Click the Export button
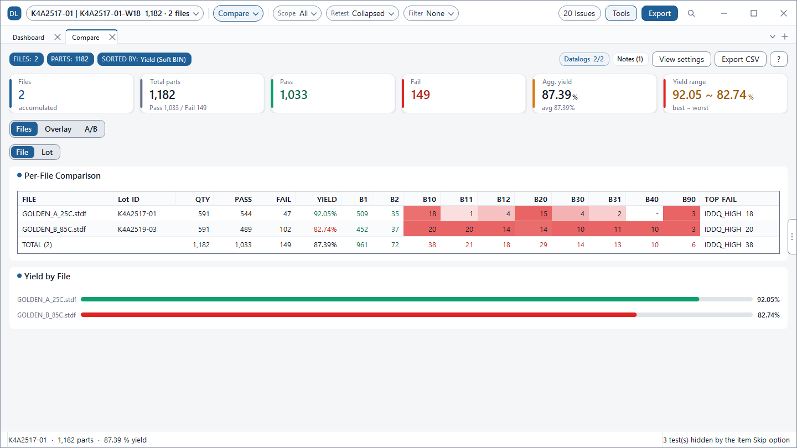 660,14
